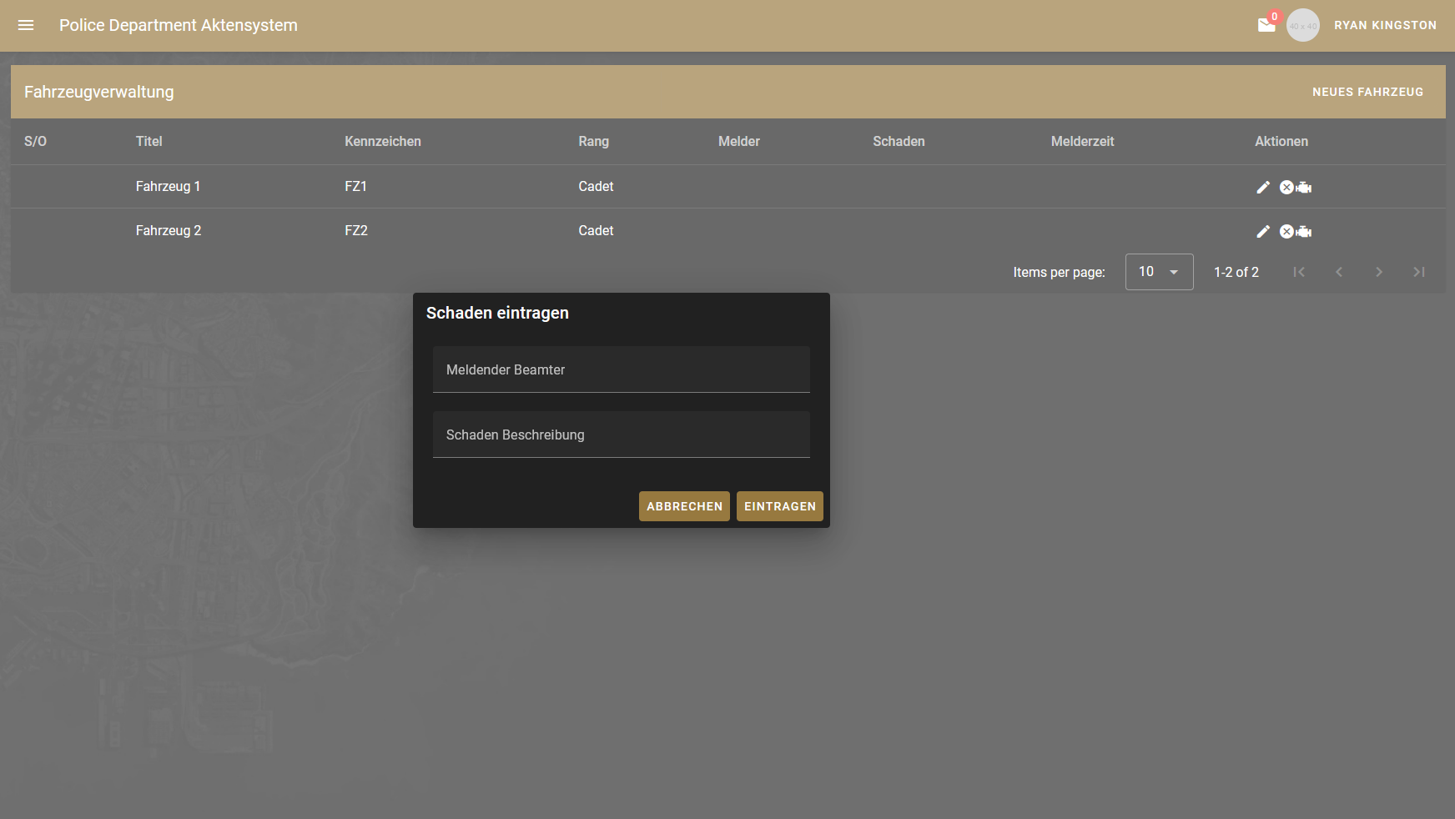Click the Schaden eintragen dialog title

tap(497, 313)
